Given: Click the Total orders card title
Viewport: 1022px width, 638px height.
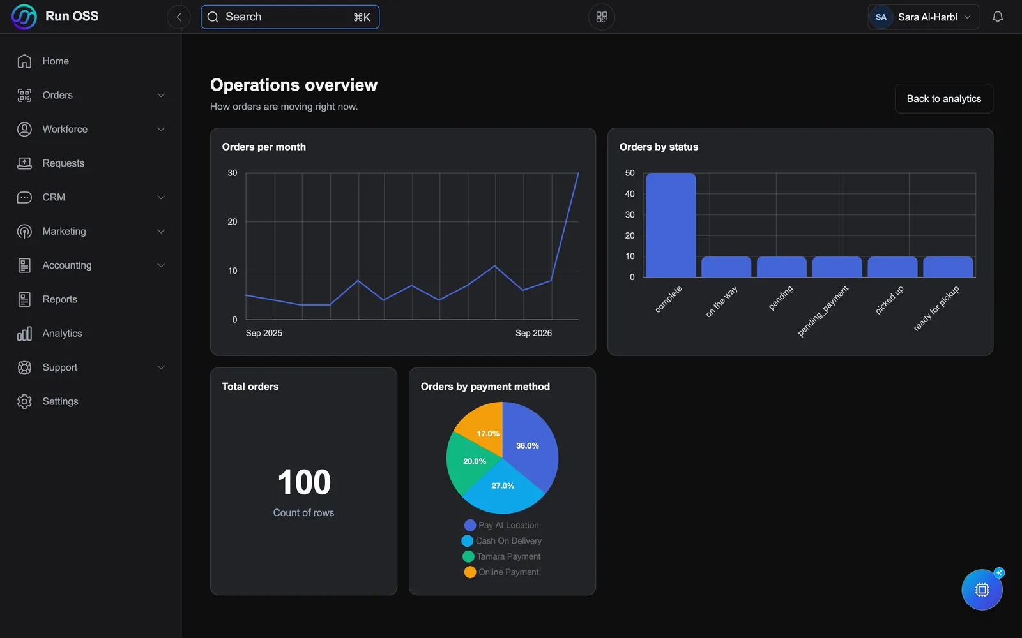Looking at the screenshot, I should pos(250,387).
